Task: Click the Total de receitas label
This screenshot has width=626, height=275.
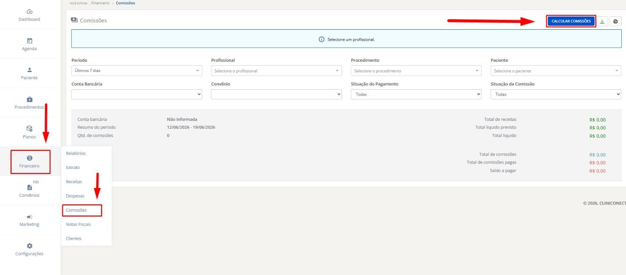Action: coord(500,119)
